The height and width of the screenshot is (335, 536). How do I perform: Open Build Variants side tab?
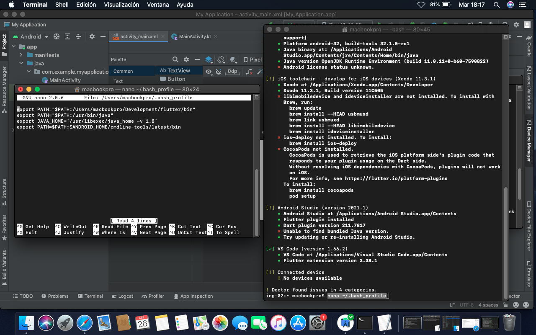pyautogui.click(x=4, y=268)
